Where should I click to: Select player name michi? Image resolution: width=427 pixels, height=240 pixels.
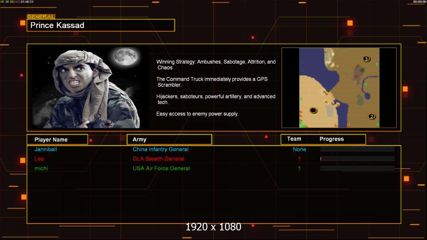click(41, 168)
